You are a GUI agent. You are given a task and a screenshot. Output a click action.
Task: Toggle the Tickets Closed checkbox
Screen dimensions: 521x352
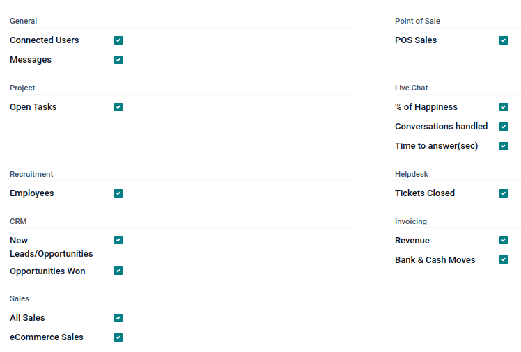(x=504, y=193)
